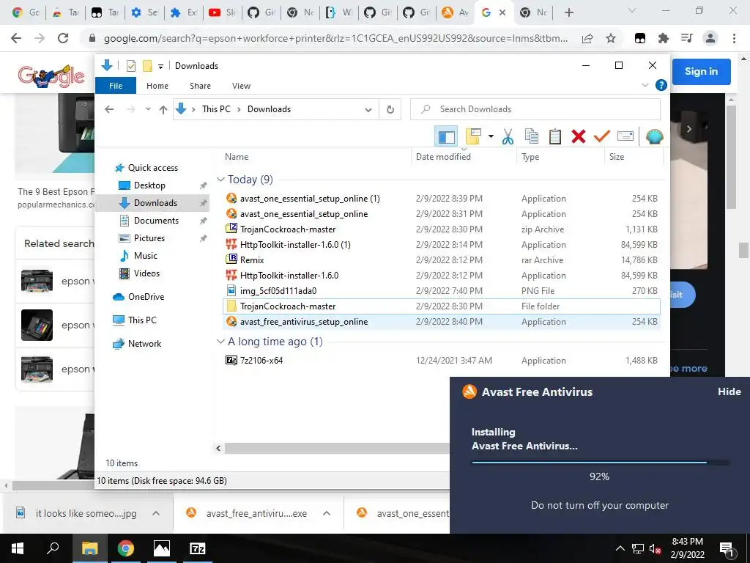Show hidden system tray icons

tap(620, 548)
